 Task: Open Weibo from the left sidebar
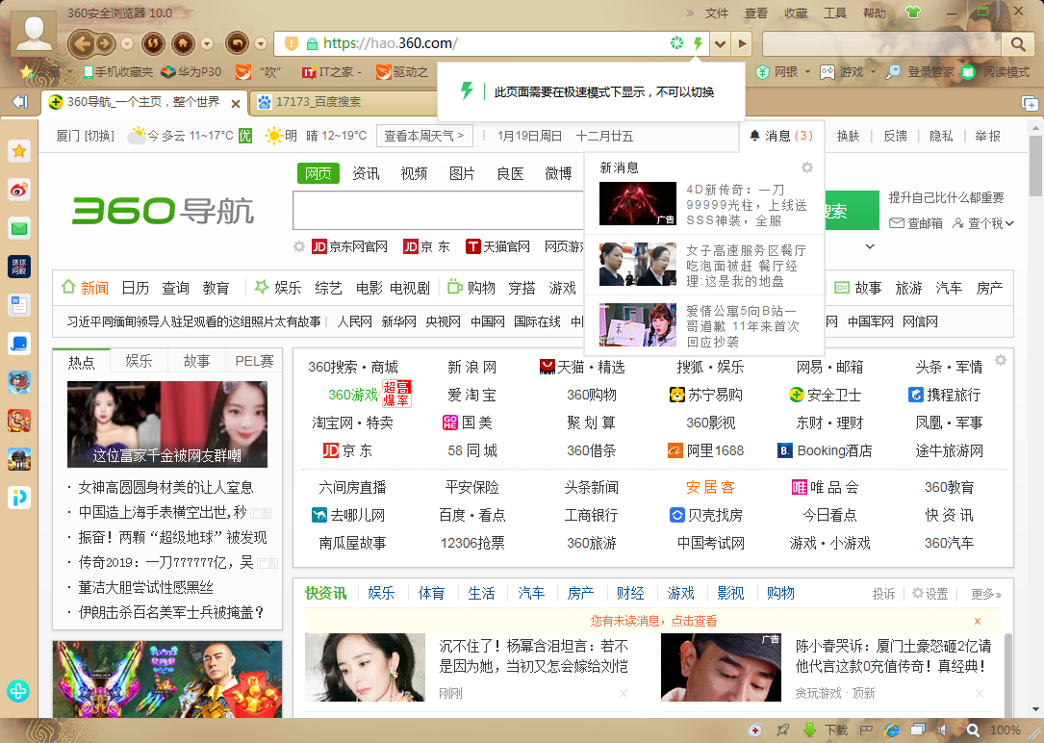point(18,190)
